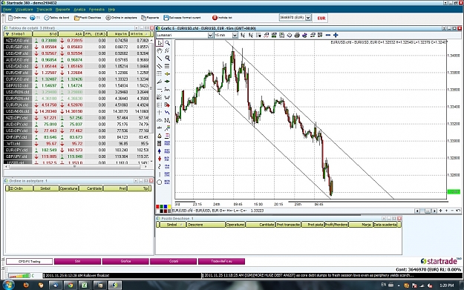Select the parallel channel lines tool
Image resolution: width=464 pixels, height=290 pixels.
tap(160, 66)
